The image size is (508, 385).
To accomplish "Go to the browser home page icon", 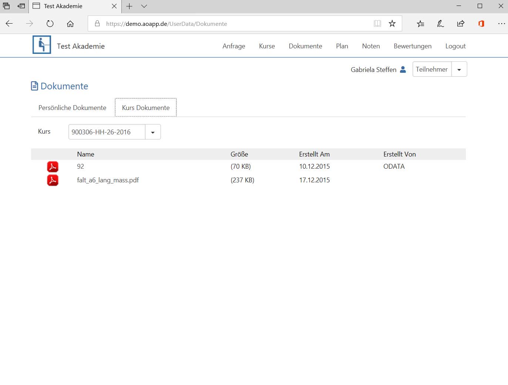I will pyautogui.click(x=70, y=24).
